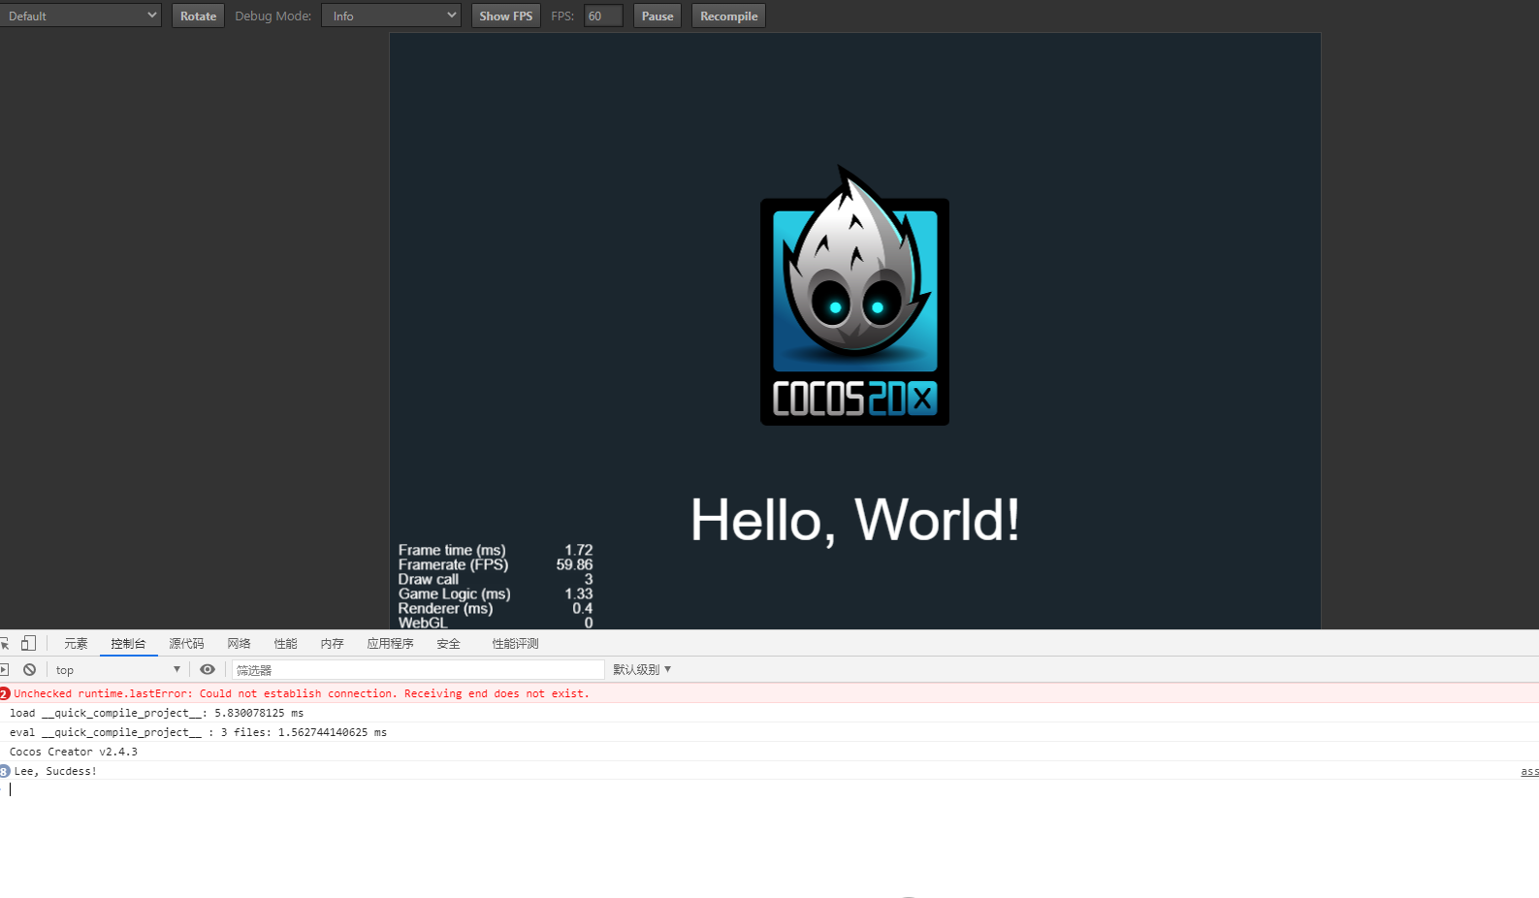Click the FPS value input field
This screenshot has height=898, width=1539.
pos(603,16)
